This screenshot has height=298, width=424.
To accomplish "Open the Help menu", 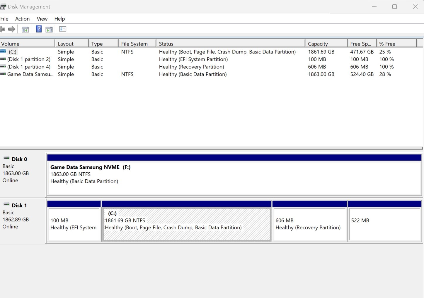I will (x=59, y=19).
